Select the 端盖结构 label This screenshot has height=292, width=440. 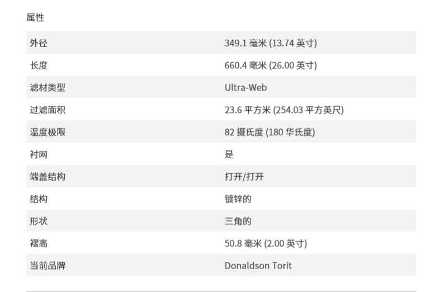tap(48, 177)
